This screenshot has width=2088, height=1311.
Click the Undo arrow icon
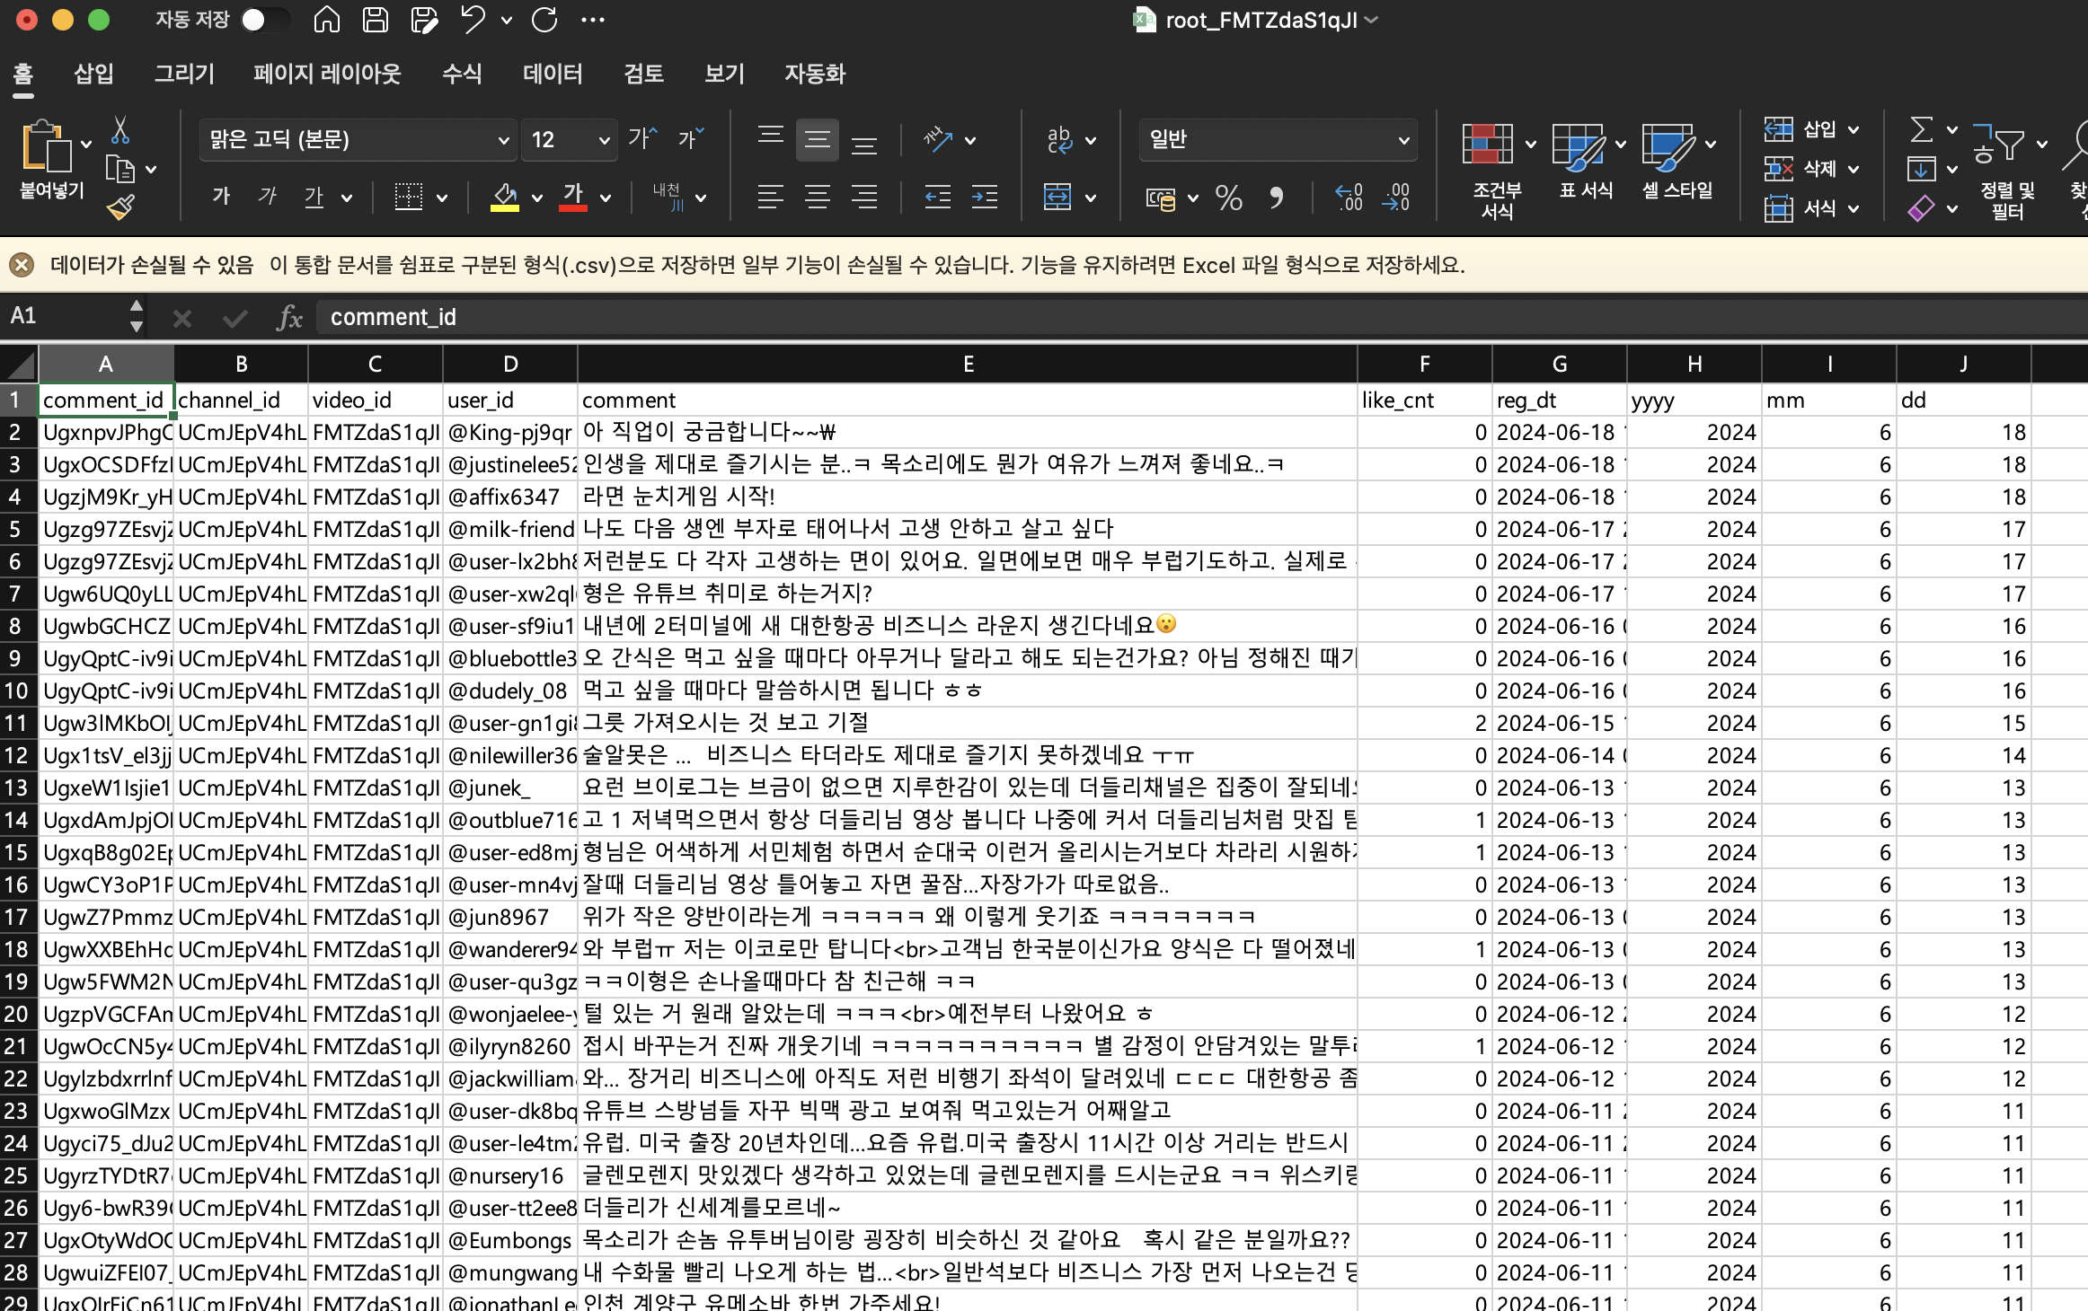point(472,20)
